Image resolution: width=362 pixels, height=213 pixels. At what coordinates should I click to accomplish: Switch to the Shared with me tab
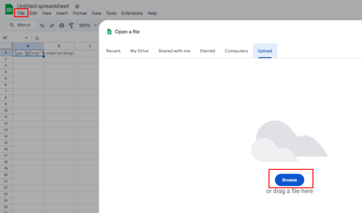(x=174, y=51)
